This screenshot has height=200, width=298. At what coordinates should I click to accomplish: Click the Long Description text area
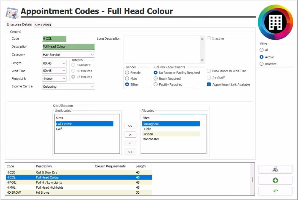point(162,49)
